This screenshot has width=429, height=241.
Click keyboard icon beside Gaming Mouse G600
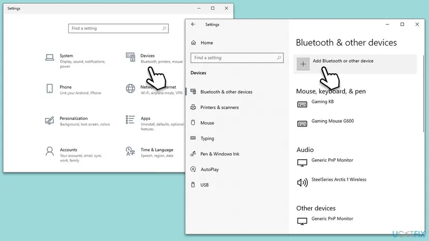(x=302, y=124)
